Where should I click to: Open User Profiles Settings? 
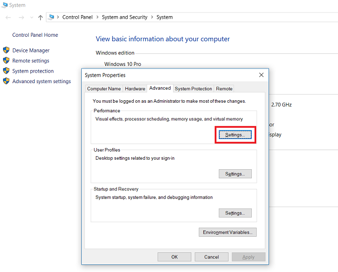pyautogui.click(x=235, y=174)
